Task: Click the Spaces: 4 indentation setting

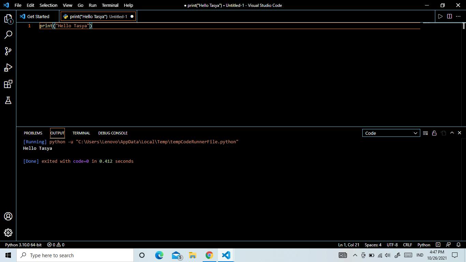Action: pos(373,245)
